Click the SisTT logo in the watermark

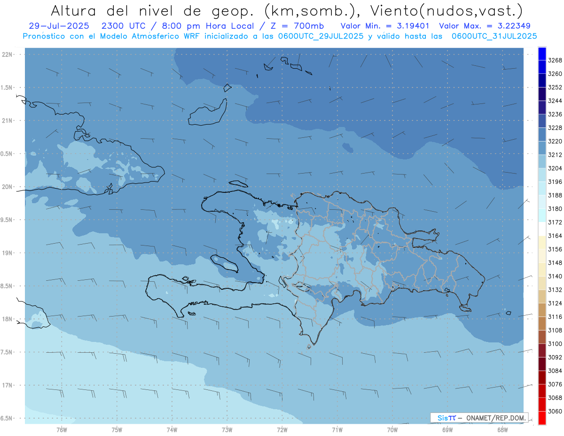(446, 418)
